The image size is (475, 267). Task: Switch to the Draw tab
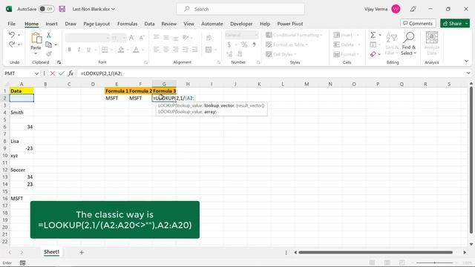point(71,24)
